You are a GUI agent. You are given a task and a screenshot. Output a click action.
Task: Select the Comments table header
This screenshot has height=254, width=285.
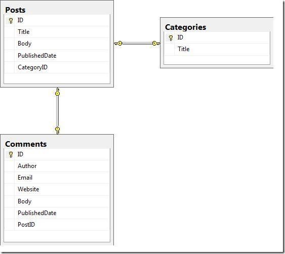click(57, 144)
